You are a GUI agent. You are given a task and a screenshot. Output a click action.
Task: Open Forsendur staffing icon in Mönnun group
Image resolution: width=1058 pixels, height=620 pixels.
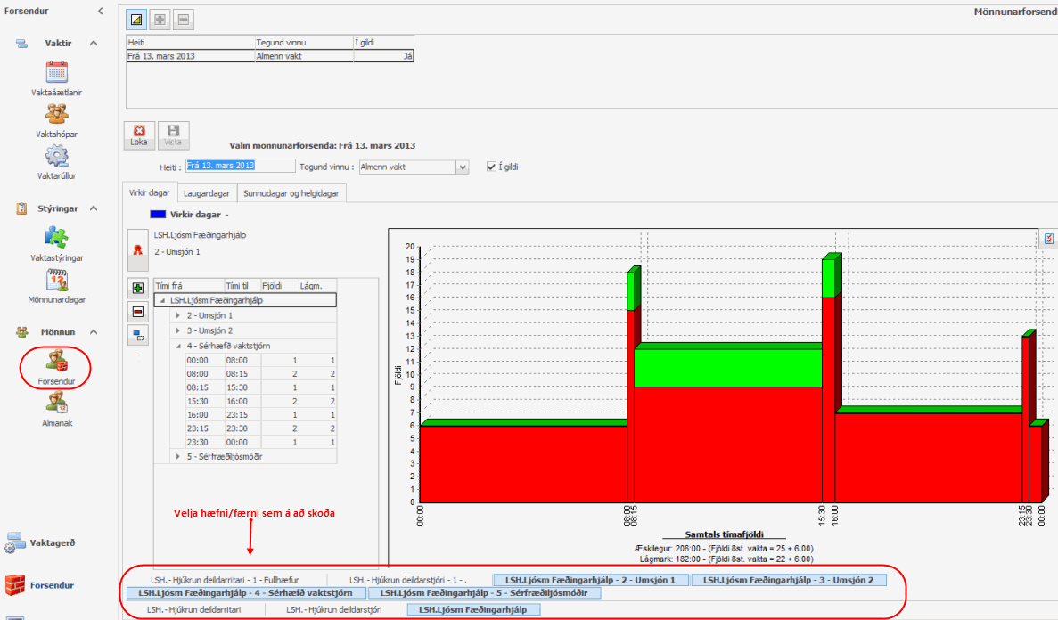[x=57, y=361]
